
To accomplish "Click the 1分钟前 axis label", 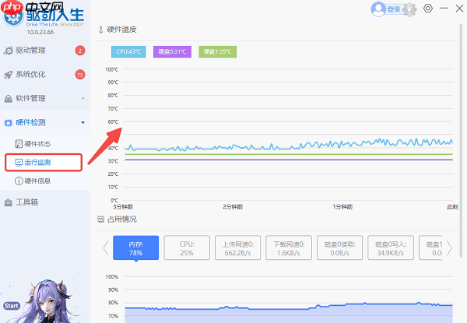I will (342, 206).
